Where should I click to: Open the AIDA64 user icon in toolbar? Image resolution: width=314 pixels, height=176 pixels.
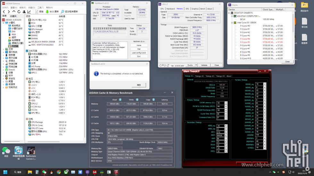[x=24, y=12]
